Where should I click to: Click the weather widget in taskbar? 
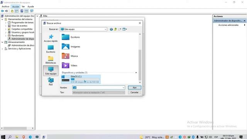(x=152, y=137)
